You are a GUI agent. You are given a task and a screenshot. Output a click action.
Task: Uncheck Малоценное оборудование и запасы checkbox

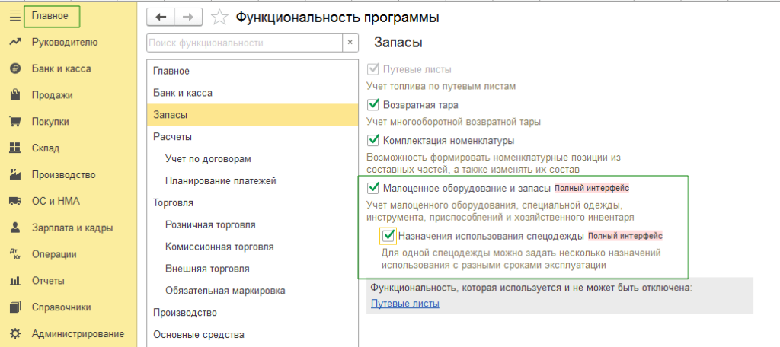pyautogui.click(x=373, y=189)
